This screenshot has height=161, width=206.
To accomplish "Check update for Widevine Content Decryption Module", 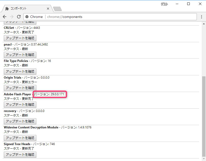I will pos(20,138).
